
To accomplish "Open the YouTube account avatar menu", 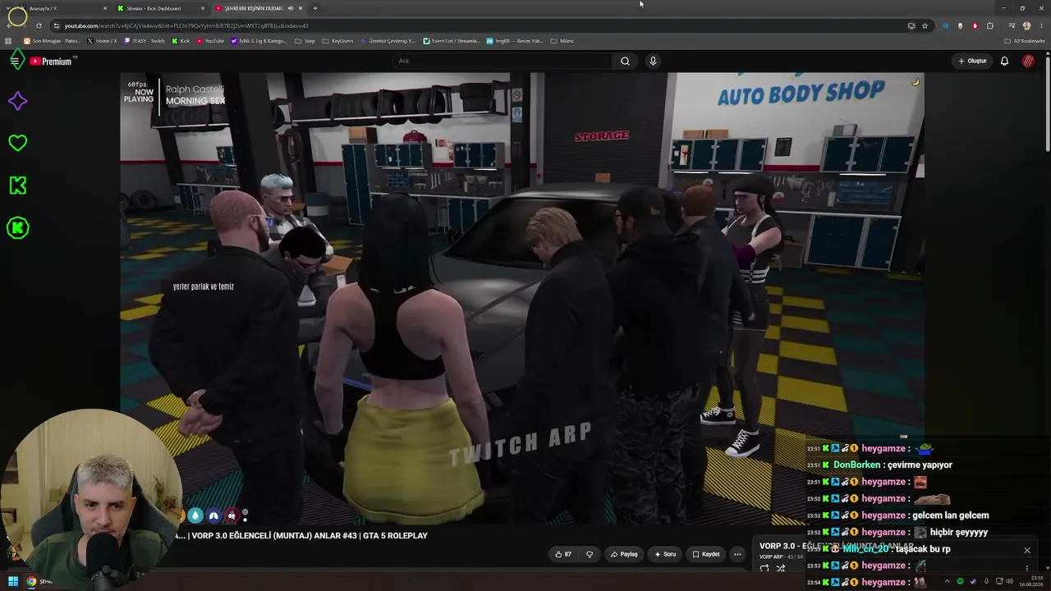I will click(1028, 61).
